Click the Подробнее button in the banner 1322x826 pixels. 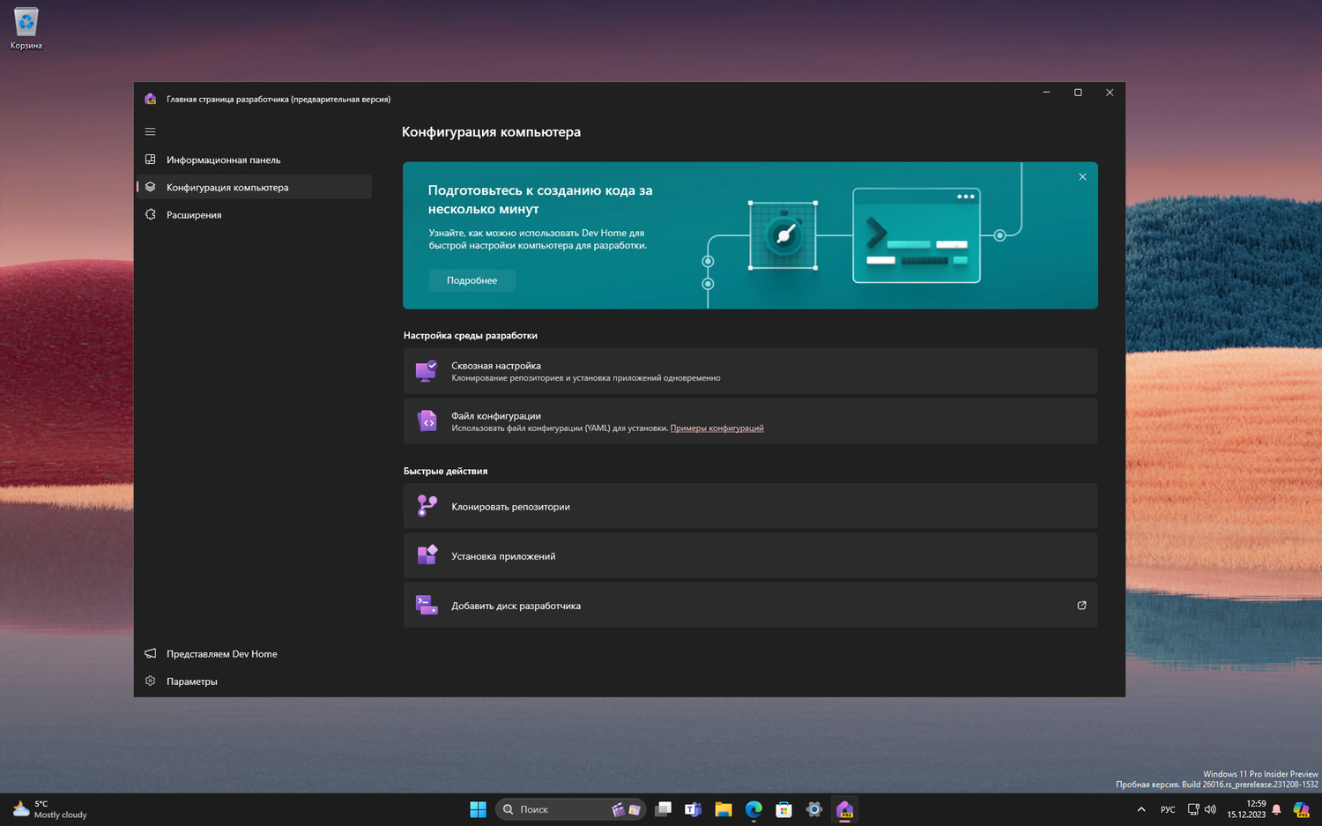click(x=472, y=280)
